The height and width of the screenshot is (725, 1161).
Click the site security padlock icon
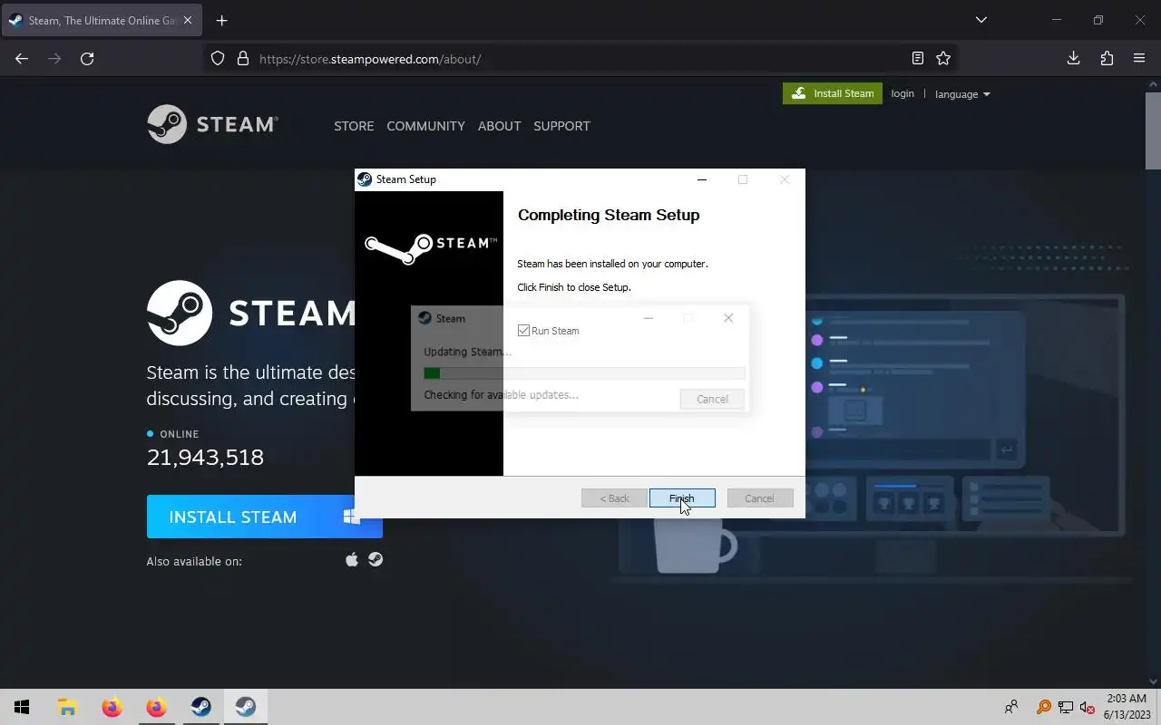coord(242,59)
